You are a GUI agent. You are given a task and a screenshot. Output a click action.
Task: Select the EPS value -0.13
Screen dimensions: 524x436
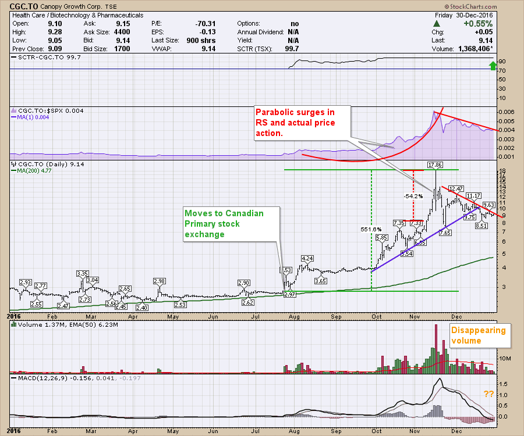tap(207, 32)
